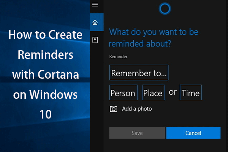228x152 pixels.
Task: Select the Person reminder option
Action: point(123,92)
